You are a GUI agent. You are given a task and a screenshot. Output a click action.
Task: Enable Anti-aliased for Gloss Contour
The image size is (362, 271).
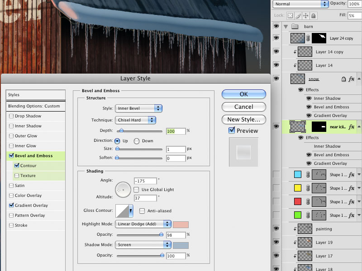(143, 210)
